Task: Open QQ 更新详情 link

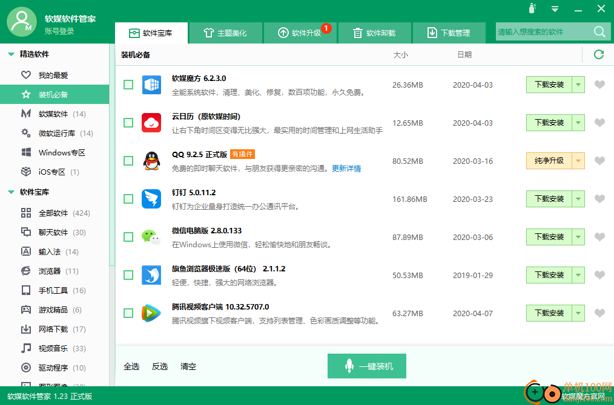Action: pos(346,169)
